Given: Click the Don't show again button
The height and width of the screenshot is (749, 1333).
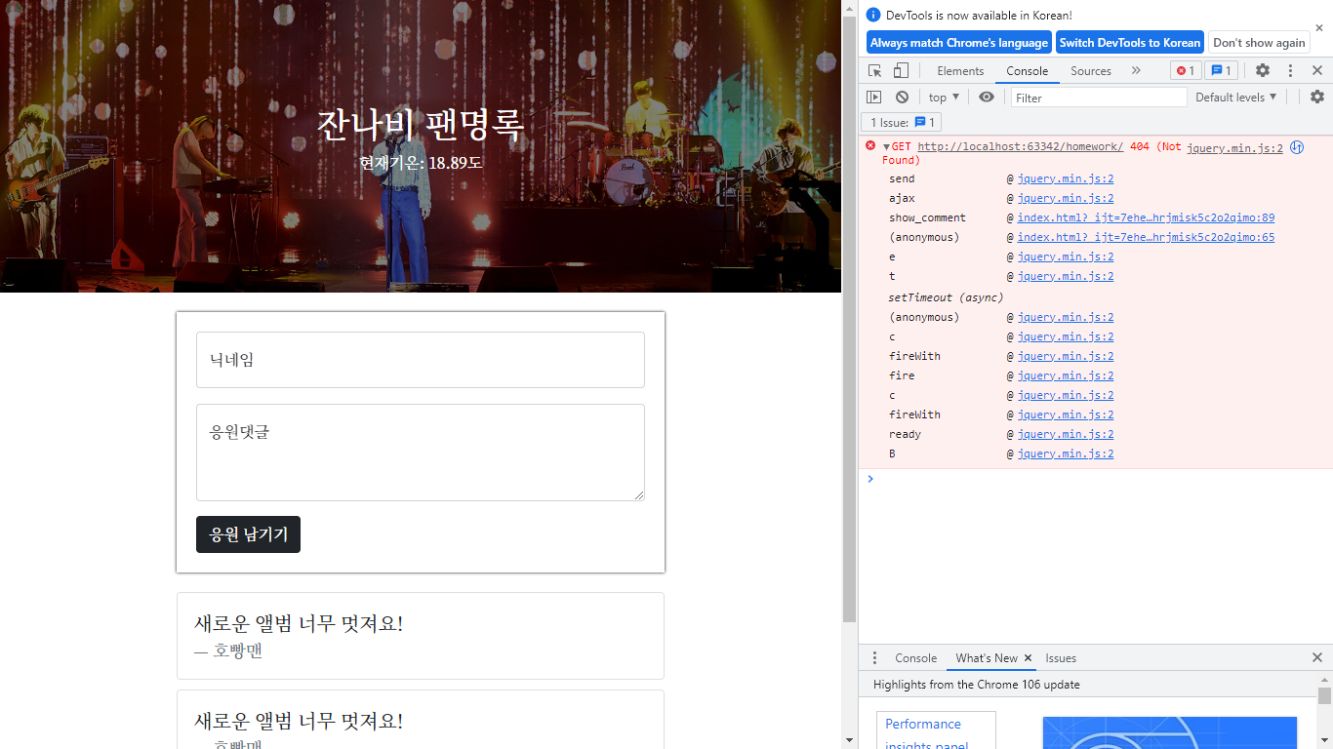Looking at the screenshot, I should (x=1259, y=42).
